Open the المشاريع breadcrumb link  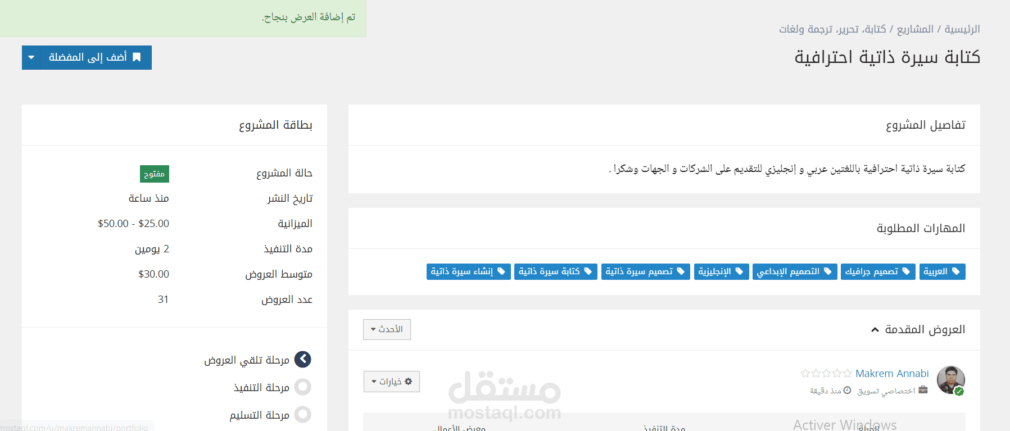(x=915, y=29)
